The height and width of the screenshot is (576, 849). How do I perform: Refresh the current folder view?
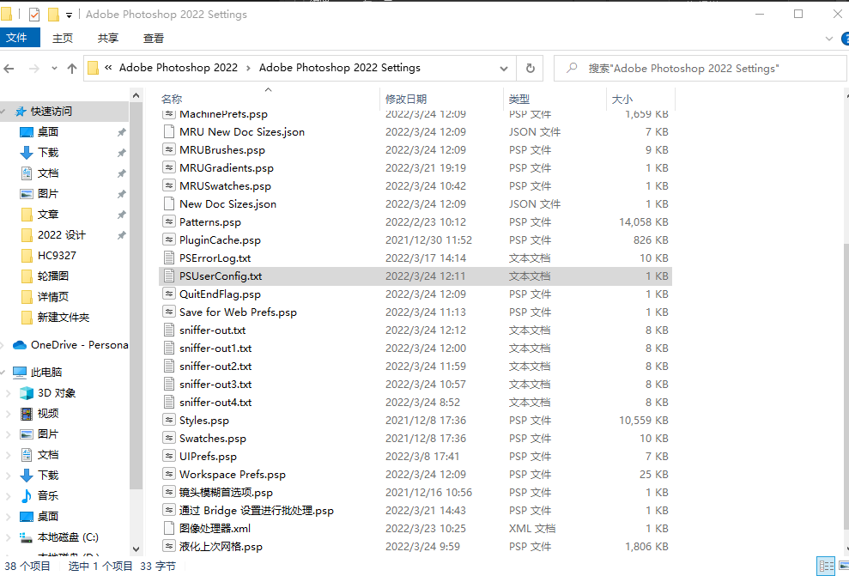[530, 68]
